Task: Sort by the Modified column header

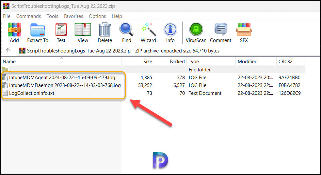Action: (x=256, y=62)
